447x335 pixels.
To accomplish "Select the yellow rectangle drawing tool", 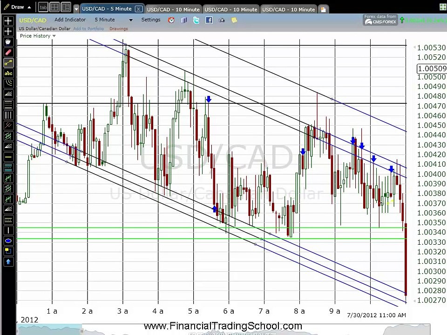I will point(8,251).
